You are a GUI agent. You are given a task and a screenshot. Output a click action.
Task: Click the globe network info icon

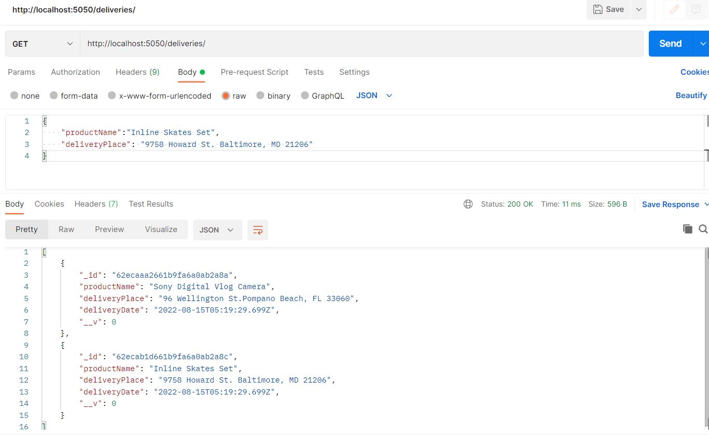(468, 204)
